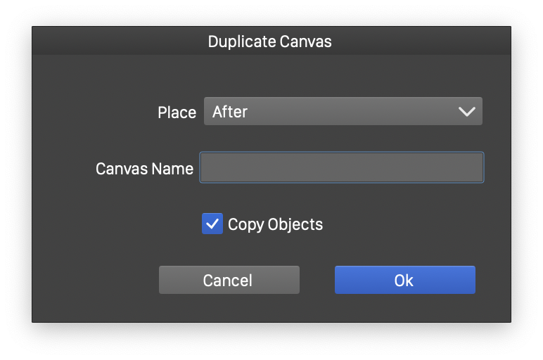
Task: Click the "Place" label text
Action: tap(177, 112)
